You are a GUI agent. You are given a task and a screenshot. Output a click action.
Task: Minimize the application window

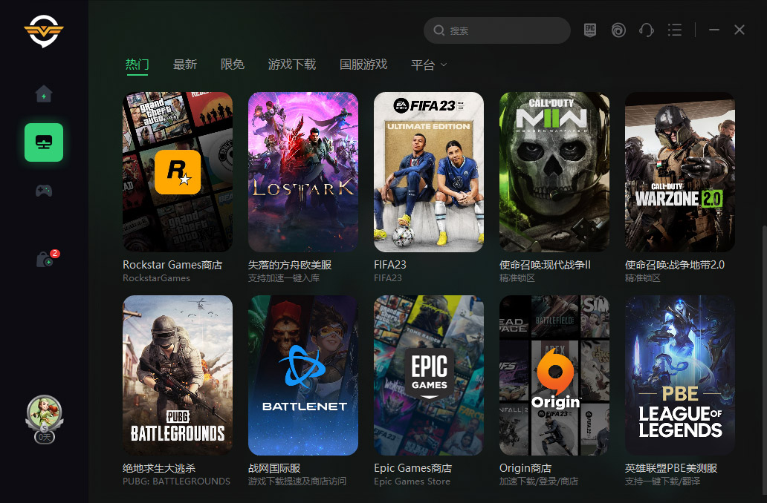point(714,30)
